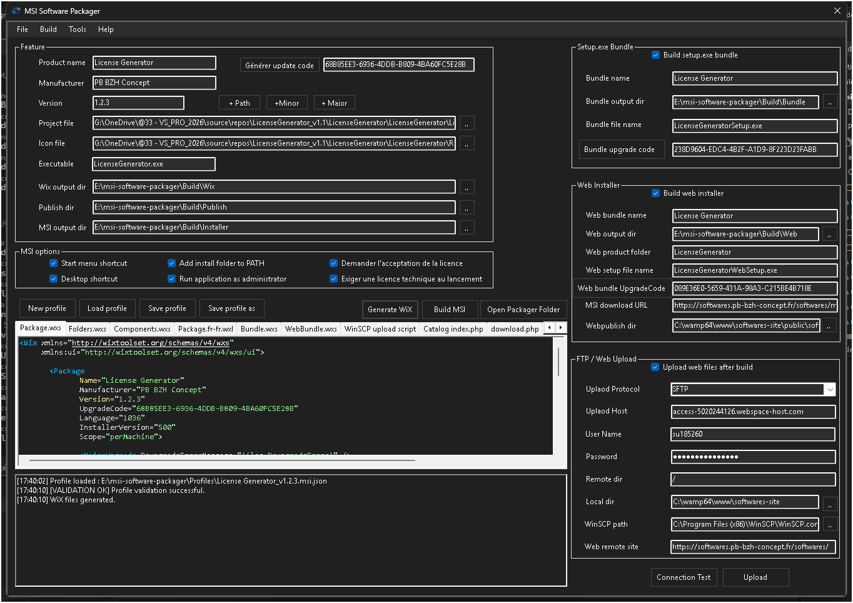The height and width of the screenshot is (603, 853).
Task: Browse for the Bundle output dir
Action: tap(830, 102)
